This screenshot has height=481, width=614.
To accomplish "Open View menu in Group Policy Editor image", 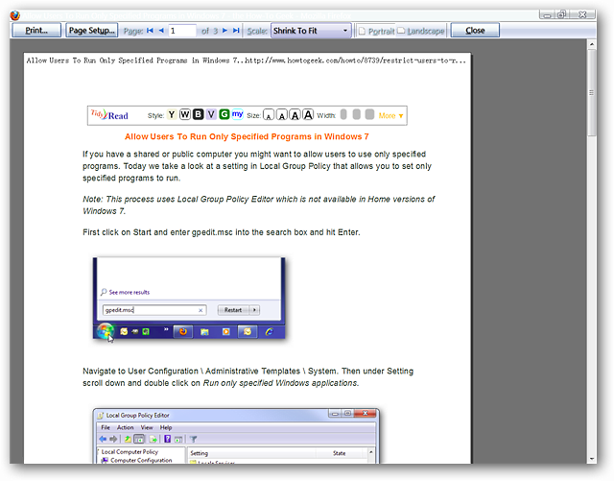I will [x=147, y=427].
